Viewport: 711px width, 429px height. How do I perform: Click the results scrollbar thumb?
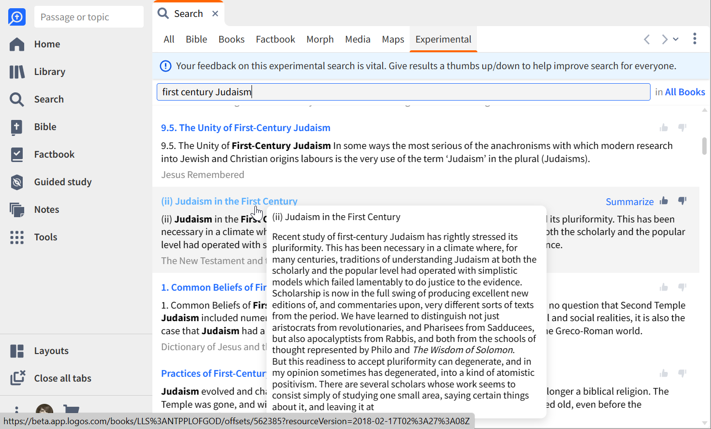pos(704,146)
